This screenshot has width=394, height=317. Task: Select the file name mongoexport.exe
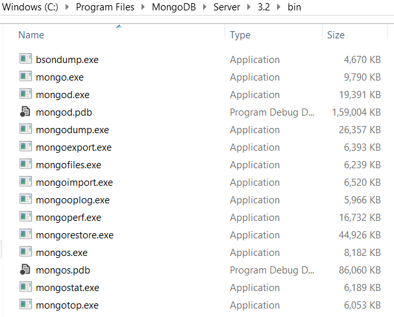point(73,147)
